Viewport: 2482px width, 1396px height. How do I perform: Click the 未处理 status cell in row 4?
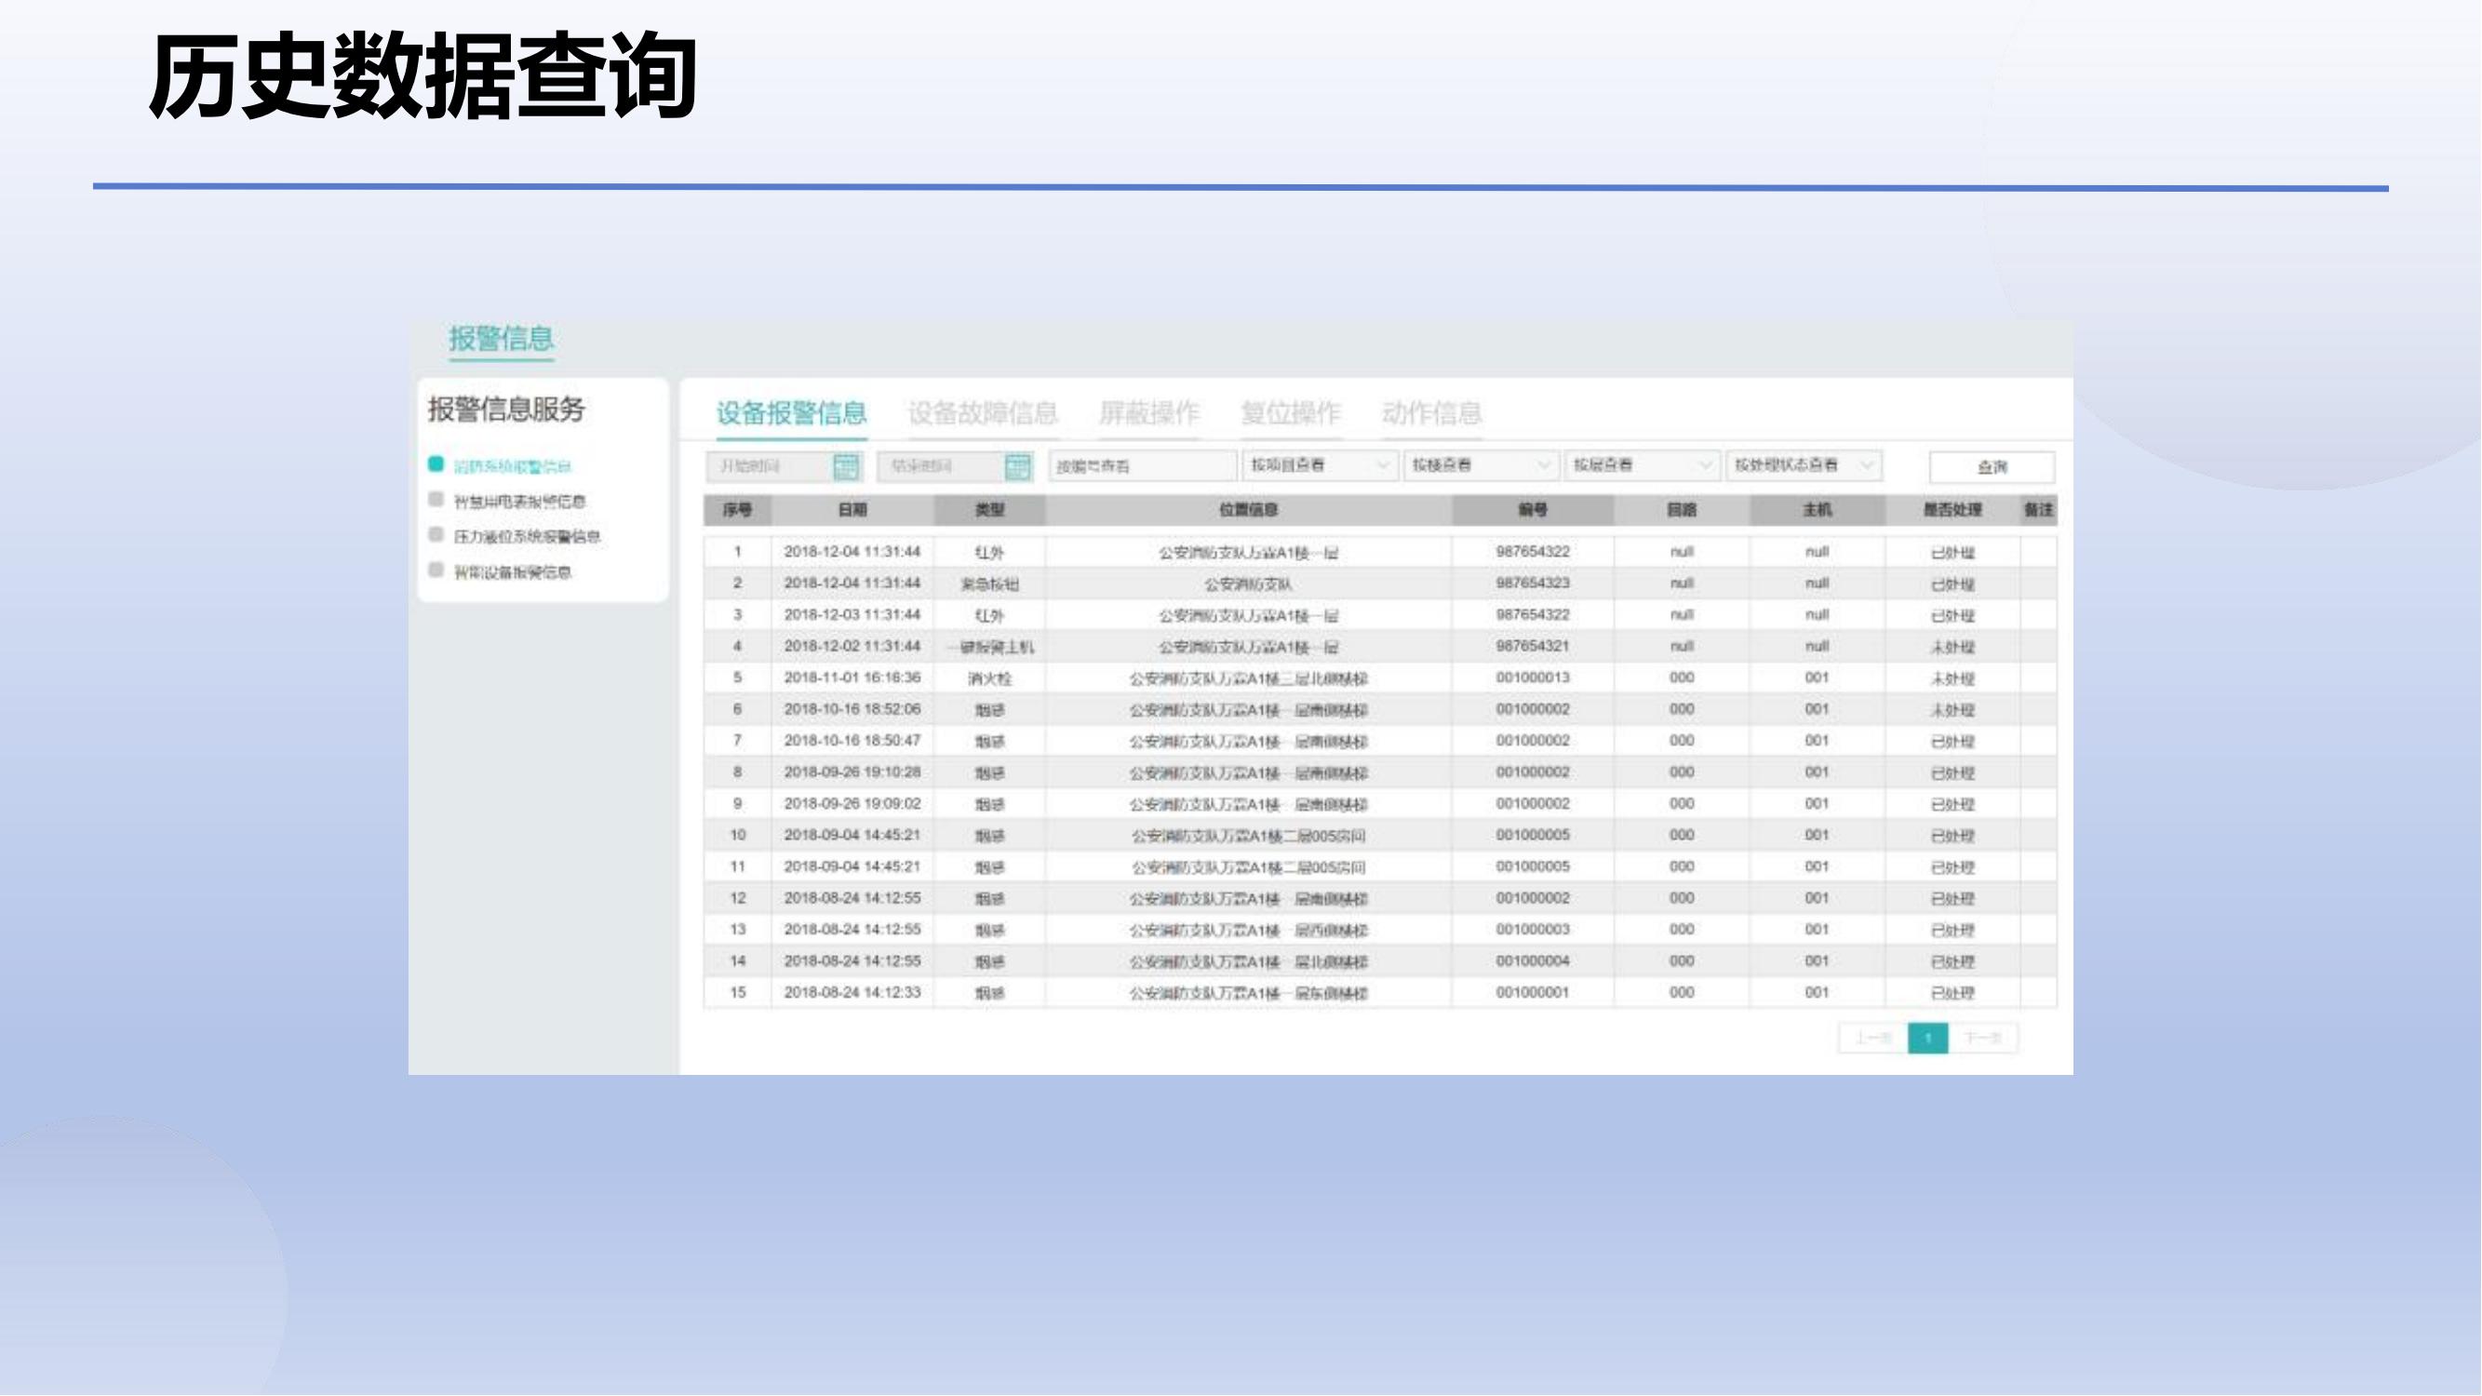pyautogui.click(x=1953, y=647)
